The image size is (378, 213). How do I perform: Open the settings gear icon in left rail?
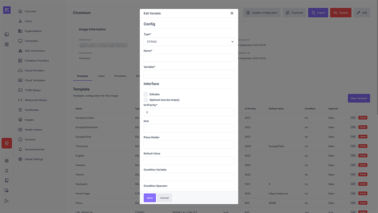point(7,161)
